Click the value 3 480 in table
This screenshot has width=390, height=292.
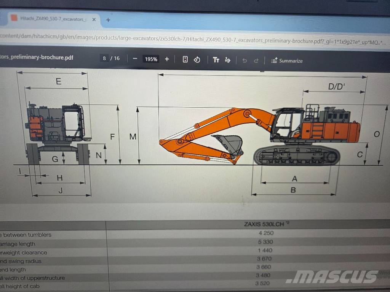click(263, 275)
